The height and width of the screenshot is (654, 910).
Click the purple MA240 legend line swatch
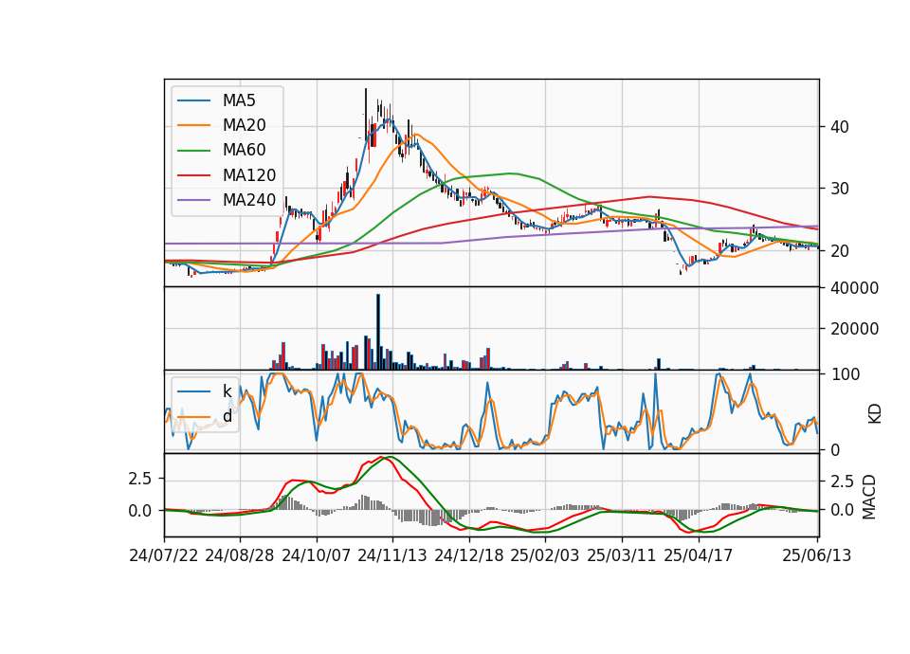pyautogui.click(x=193, y=200)
